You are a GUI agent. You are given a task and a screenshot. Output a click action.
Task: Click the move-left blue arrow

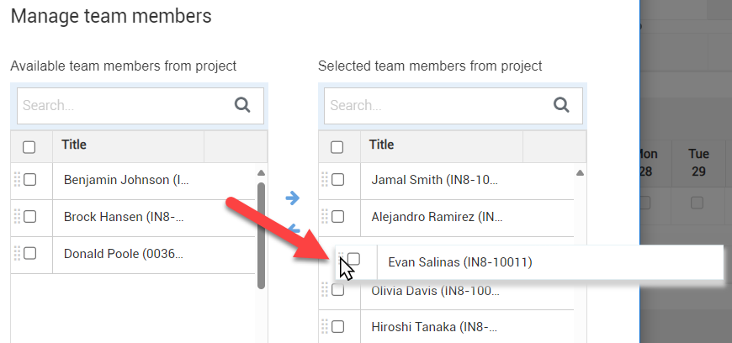(x=293, y=228)
